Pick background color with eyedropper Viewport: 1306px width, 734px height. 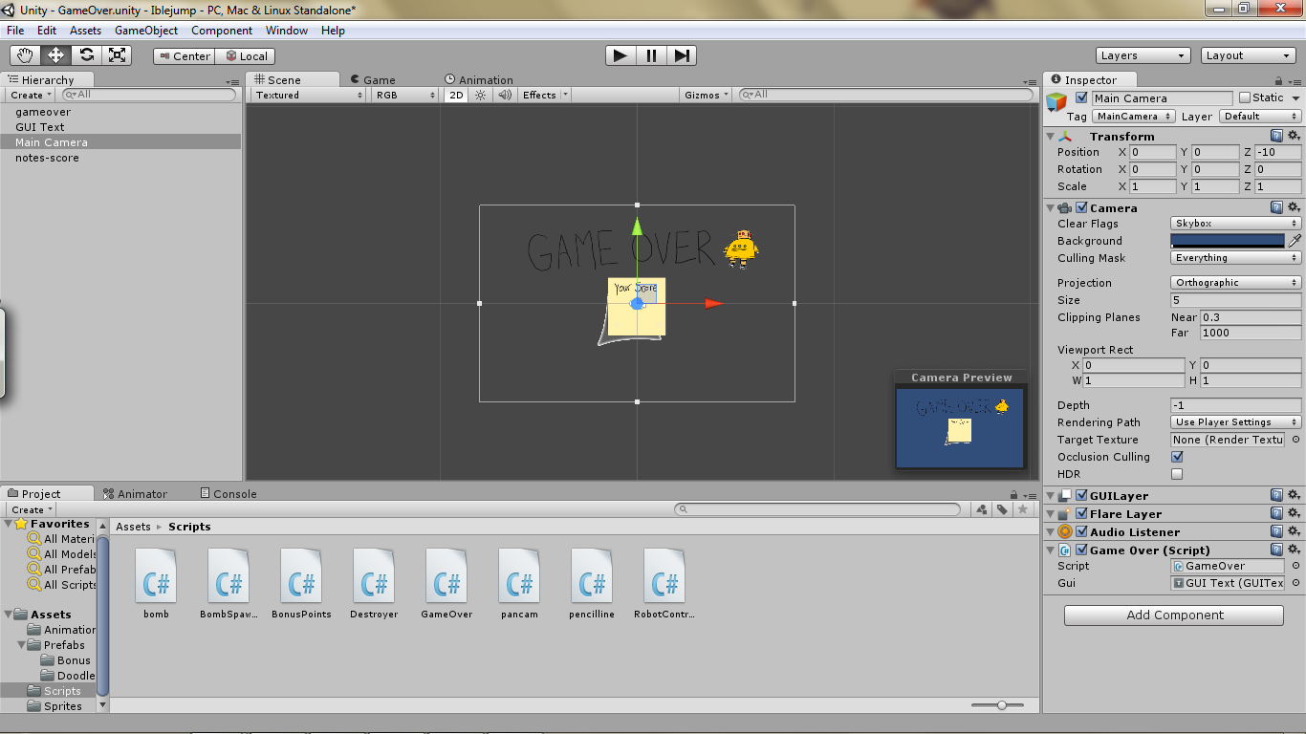point(1295,241)
